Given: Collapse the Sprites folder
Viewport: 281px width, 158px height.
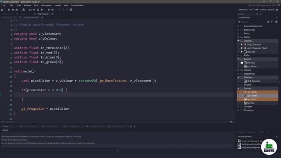Looking at the screenshot, I should click(238, 88).
